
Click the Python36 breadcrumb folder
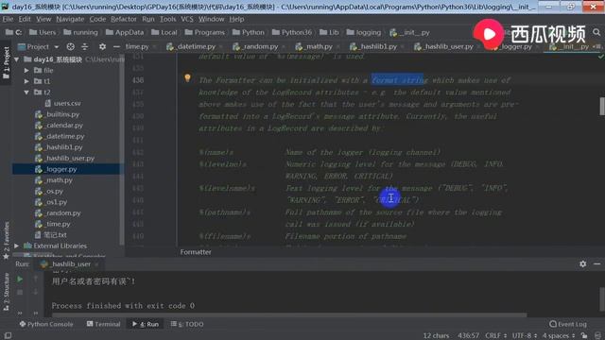292,32
